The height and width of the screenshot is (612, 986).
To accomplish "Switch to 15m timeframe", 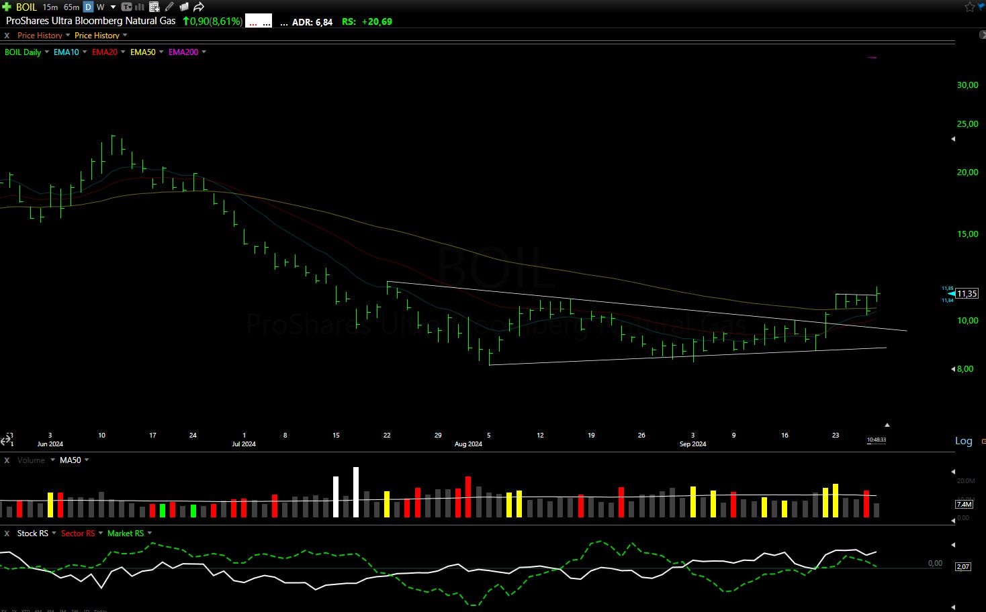I will tap(50, 7).
